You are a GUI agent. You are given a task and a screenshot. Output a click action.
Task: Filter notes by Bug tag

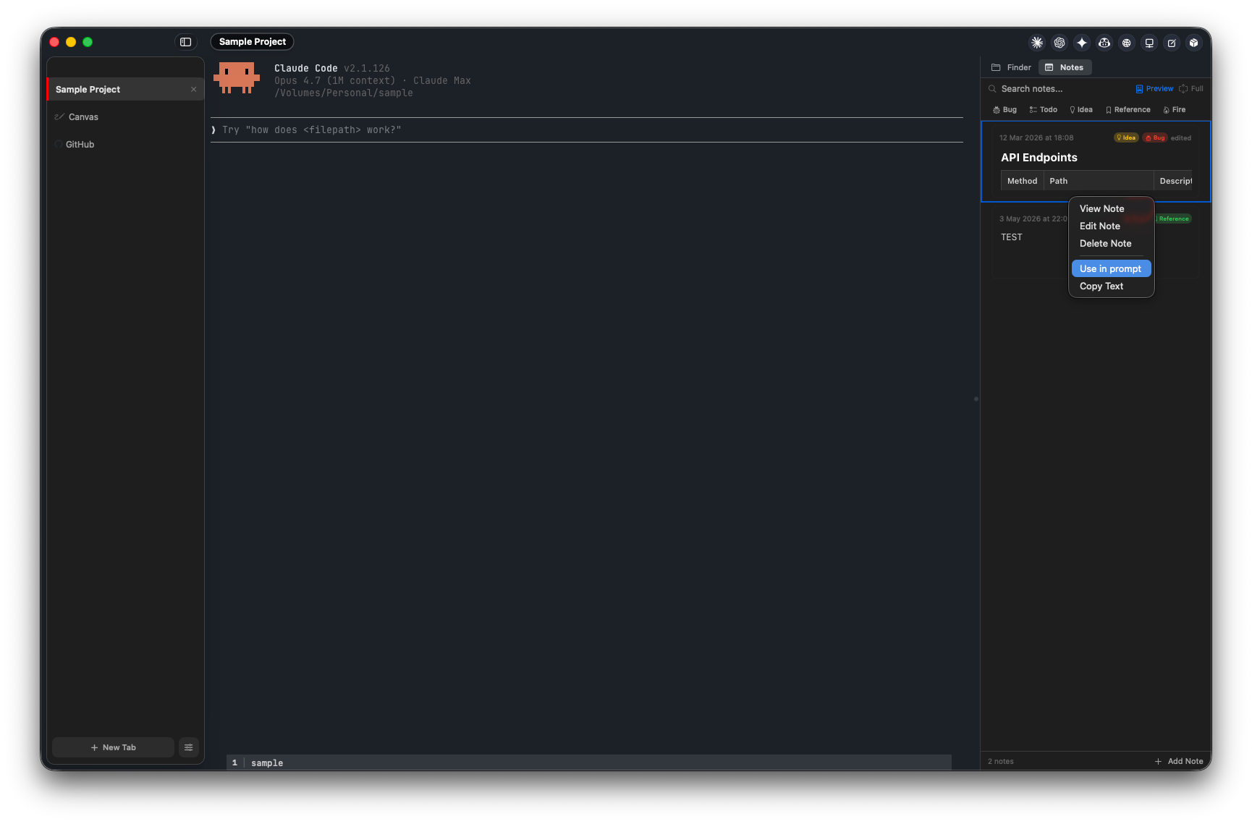1005,110
